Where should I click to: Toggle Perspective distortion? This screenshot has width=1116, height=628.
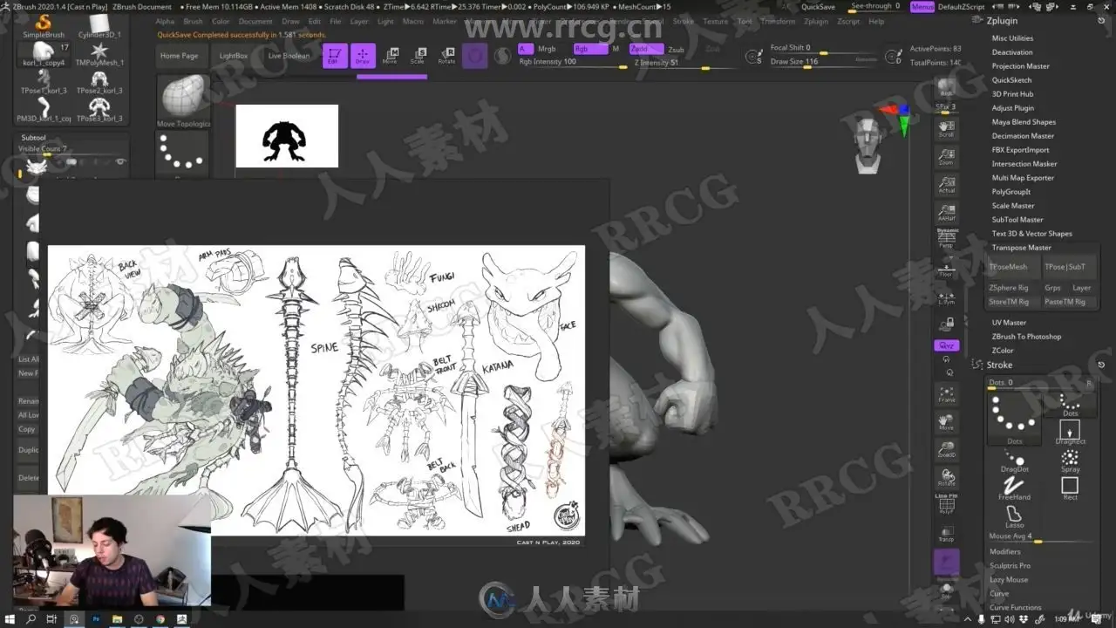coord(946,240)
